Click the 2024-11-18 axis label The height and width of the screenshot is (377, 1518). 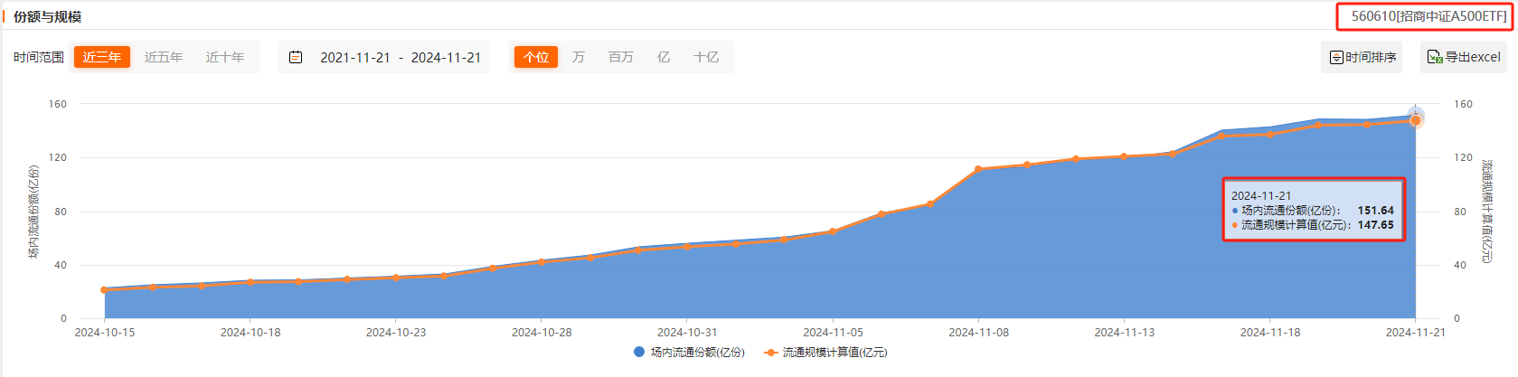tap(1269, 333)
